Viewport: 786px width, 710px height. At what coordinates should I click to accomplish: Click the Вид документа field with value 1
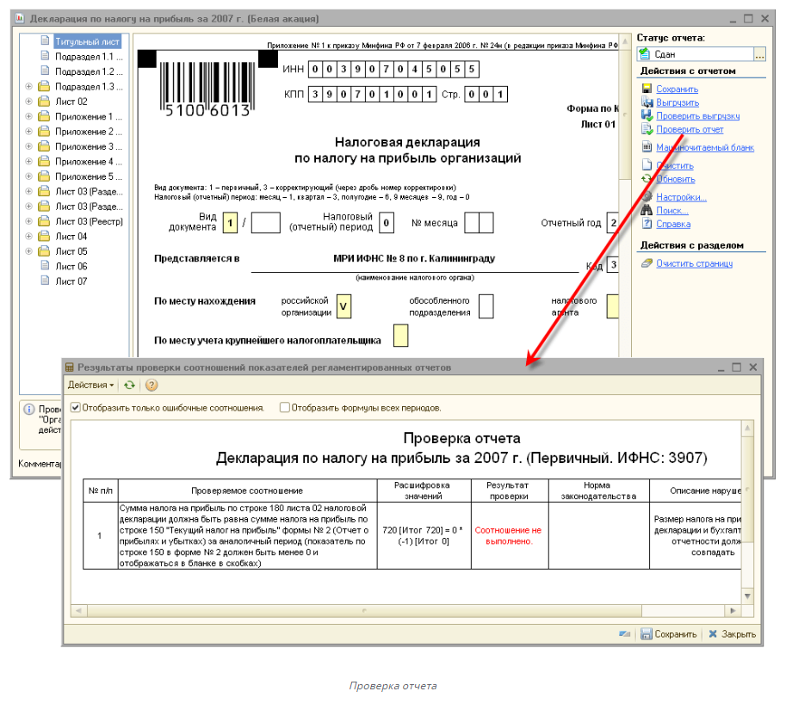click(230, 223)
